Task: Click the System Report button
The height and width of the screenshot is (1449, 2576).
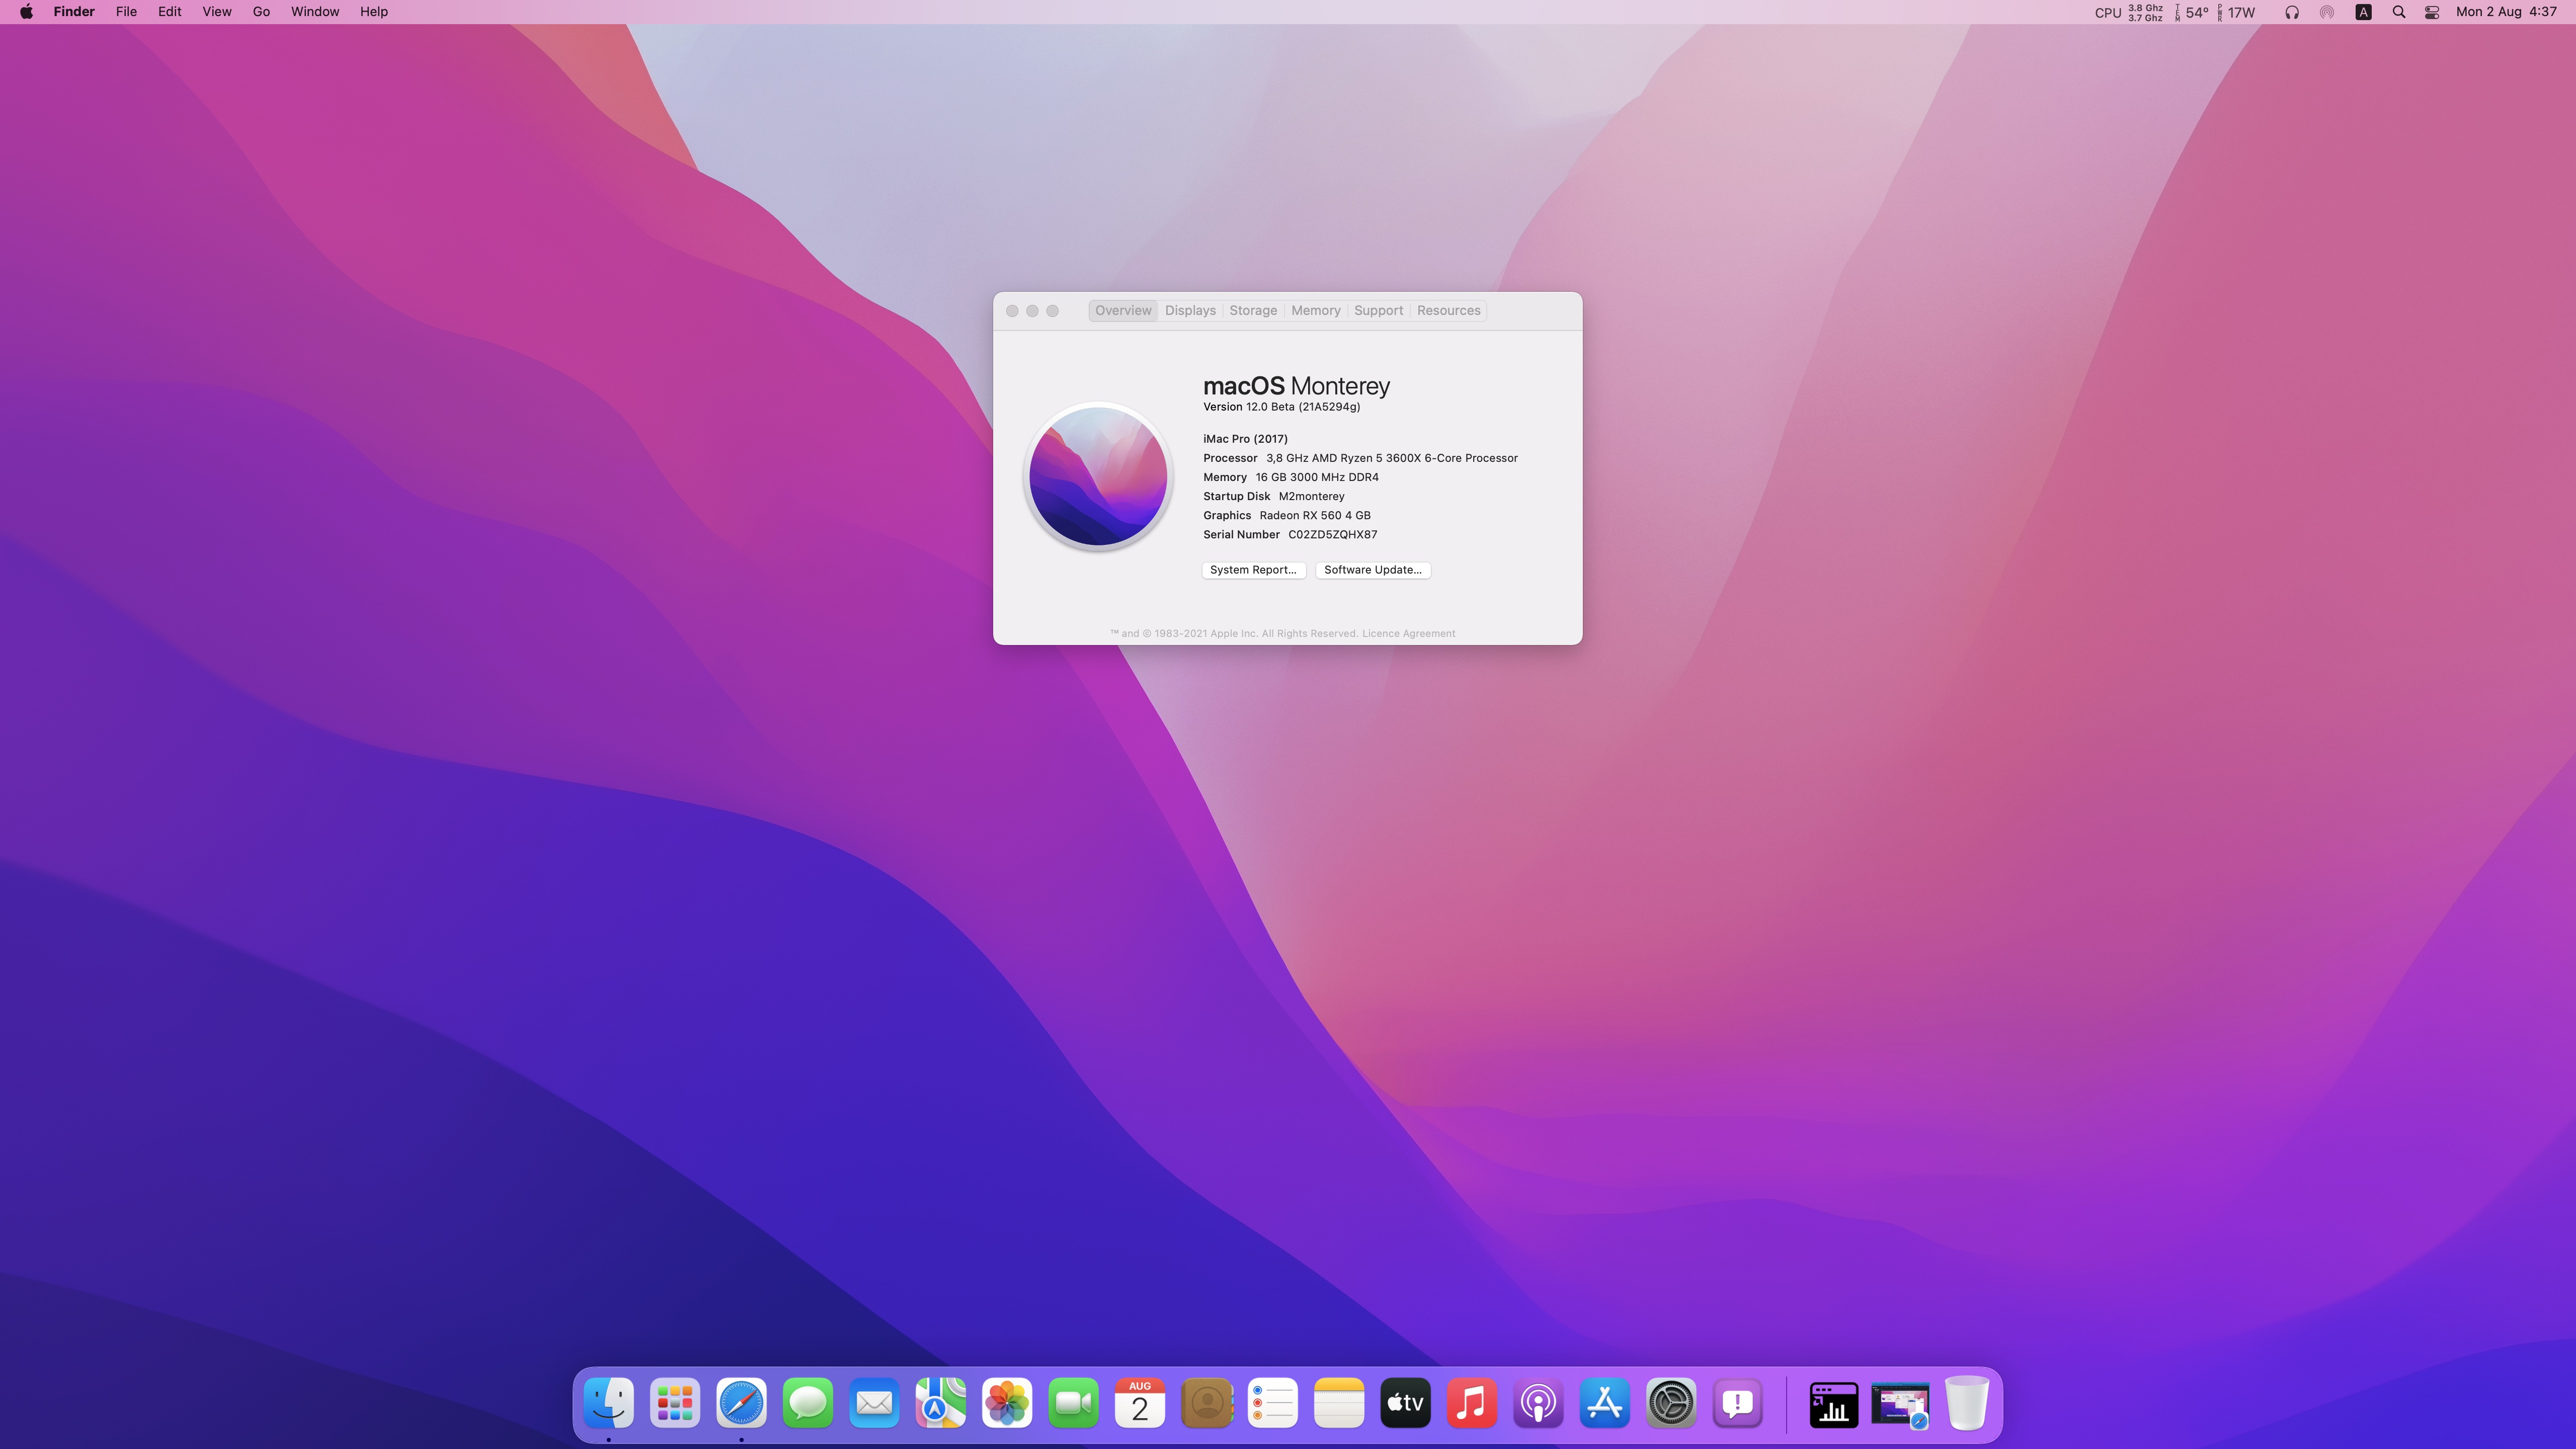Action: pyautogui.click(x=1253, y=570)
